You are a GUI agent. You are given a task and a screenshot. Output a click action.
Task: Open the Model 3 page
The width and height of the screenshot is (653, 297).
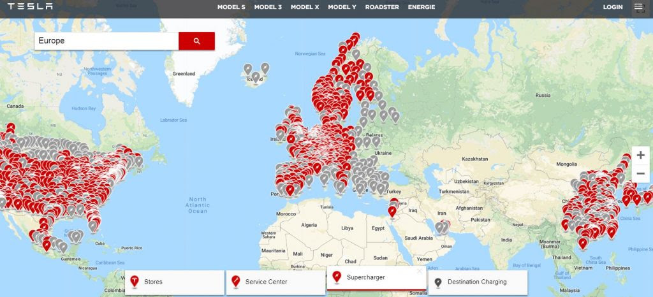tap(268, 7)
